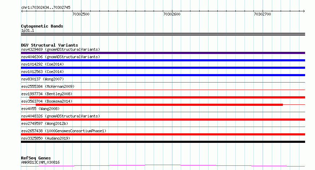Click the 1p31.1 band label
Image resolution: width=315 pixels, height=170 pixels.
(28, 30)
